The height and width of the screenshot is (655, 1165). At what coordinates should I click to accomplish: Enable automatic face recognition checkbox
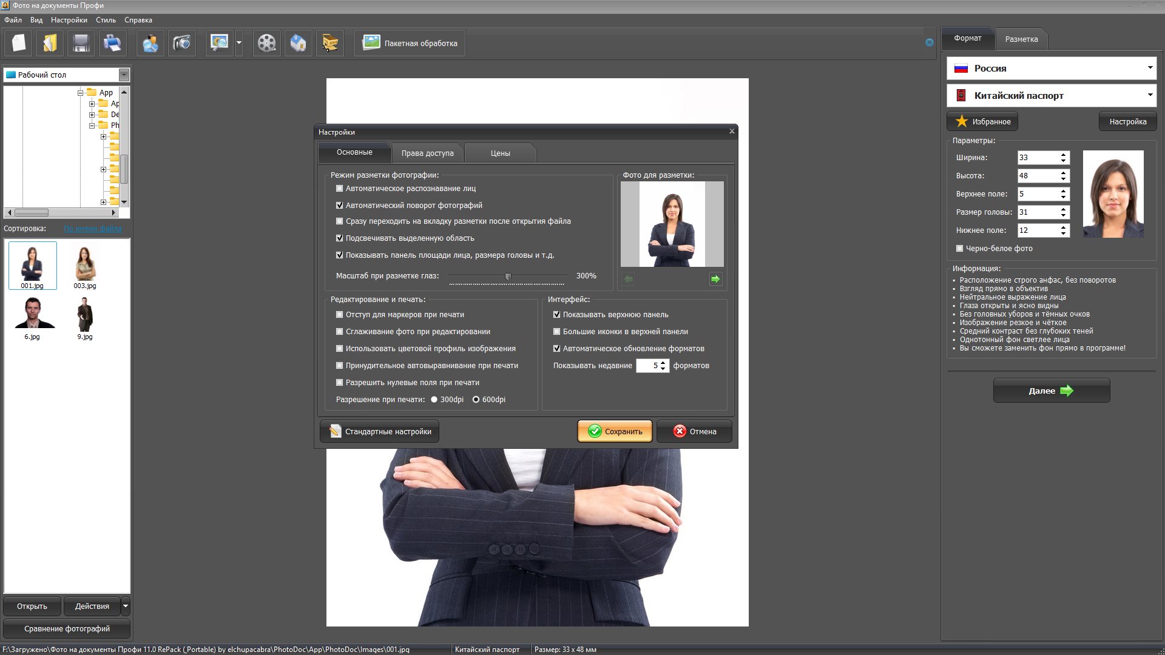coord(340,189)
